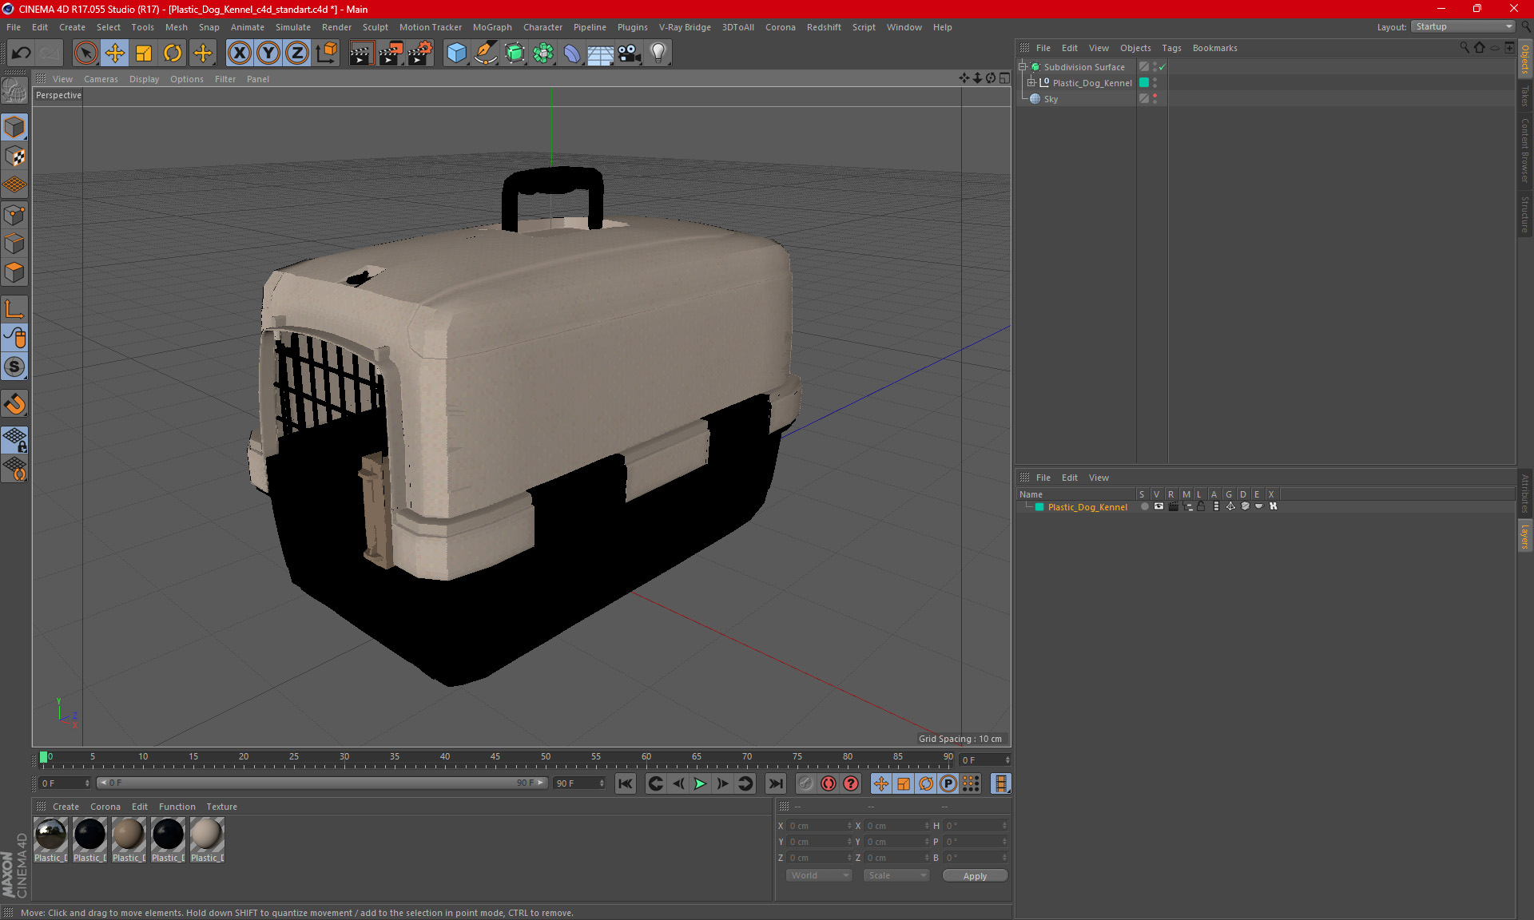Go to start of timeline
The width and height of the screenshot is (1534, 920).
coord(626,783)
